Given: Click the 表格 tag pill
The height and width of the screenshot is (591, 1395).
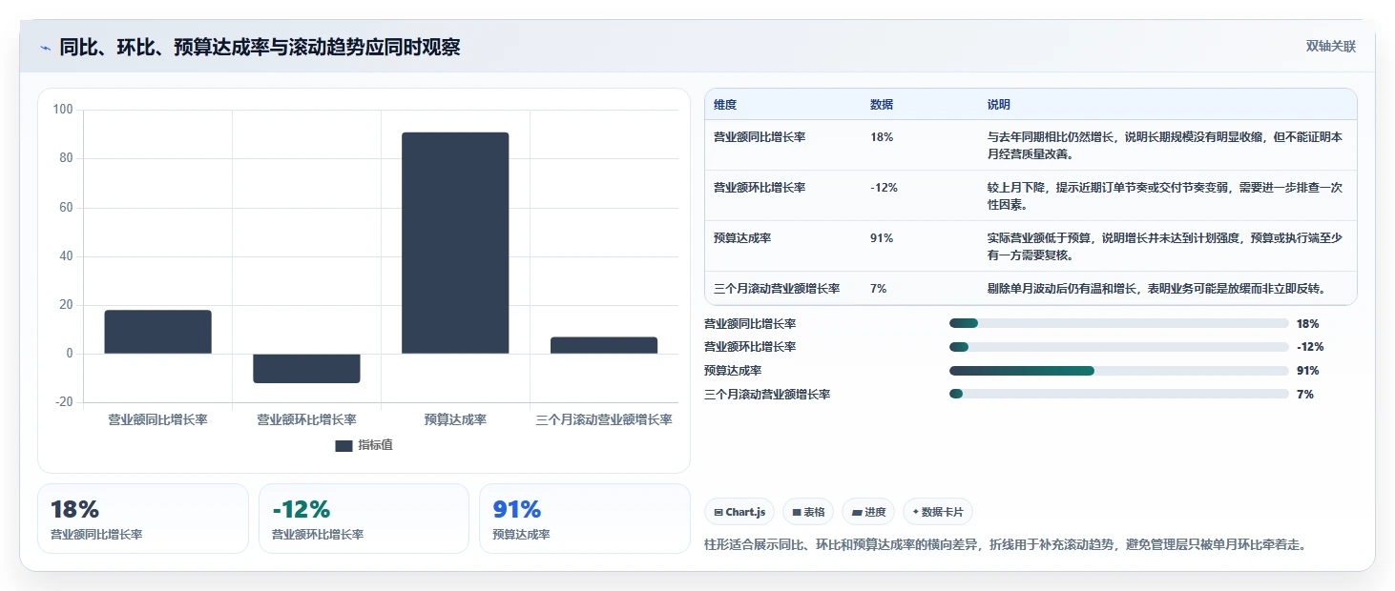Looking at the screenshot, I should [x=808, y=512].
